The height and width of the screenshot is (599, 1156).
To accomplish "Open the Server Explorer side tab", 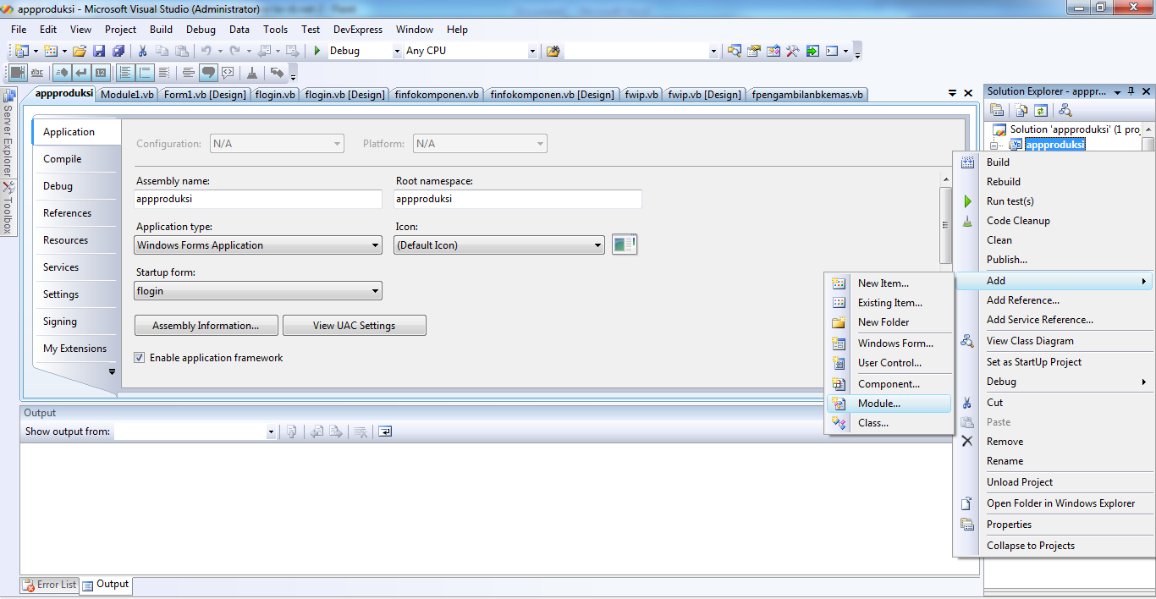I will (8, 134).
